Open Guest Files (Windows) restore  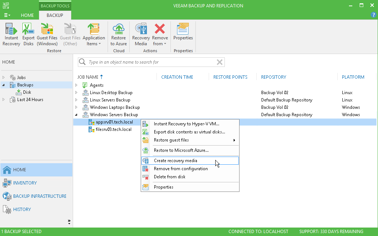tap(47, 34)
